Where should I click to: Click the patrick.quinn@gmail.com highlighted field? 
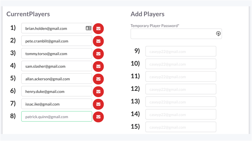[x=56, y=116]
